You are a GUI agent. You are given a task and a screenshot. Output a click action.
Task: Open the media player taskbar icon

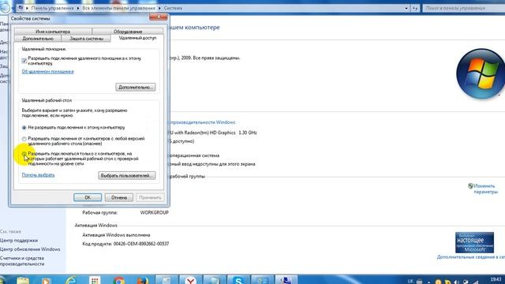[x=46, y=281]
